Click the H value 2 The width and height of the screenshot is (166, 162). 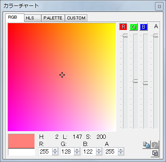[x=57, y=137]
